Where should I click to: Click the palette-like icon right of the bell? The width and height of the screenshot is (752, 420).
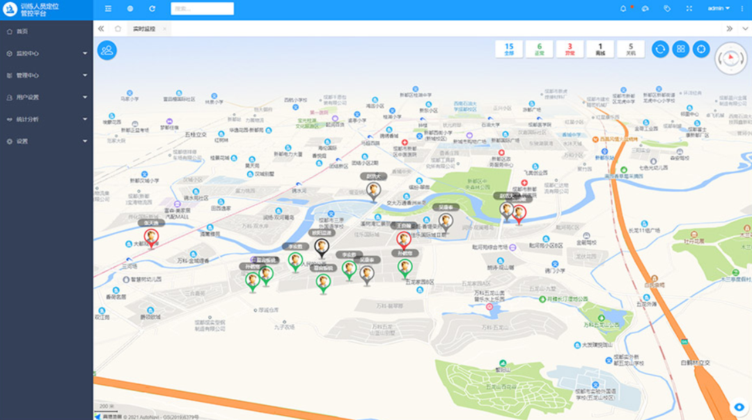tap(645, 8)
